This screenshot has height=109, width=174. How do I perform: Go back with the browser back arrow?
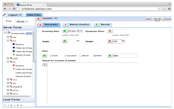click(5, 9)
